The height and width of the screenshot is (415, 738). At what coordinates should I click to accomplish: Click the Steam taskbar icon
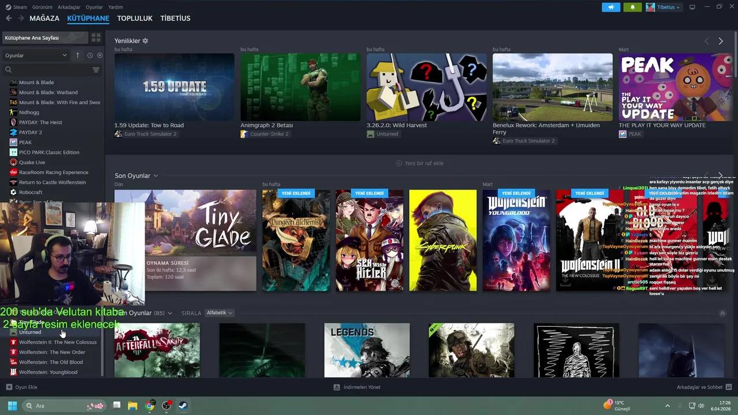tap(183, 406)
